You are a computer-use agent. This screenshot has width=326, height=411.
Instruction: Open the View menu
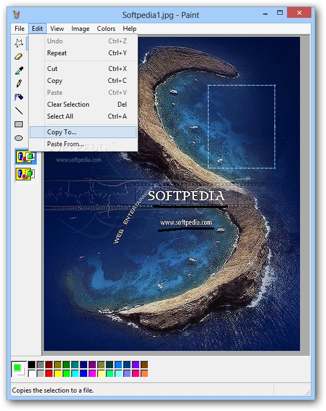(57, 28)
